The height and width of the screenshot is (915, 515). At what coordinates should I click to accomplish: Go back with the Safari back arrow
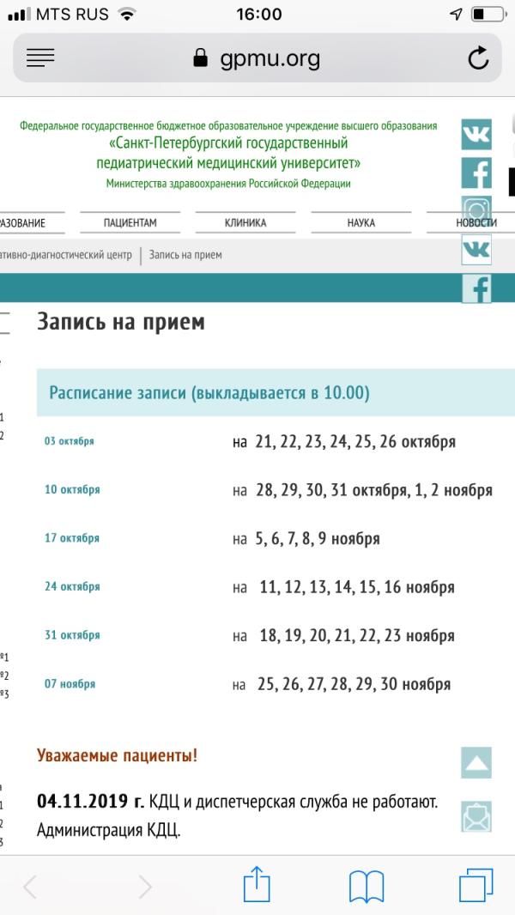point(30,887)
